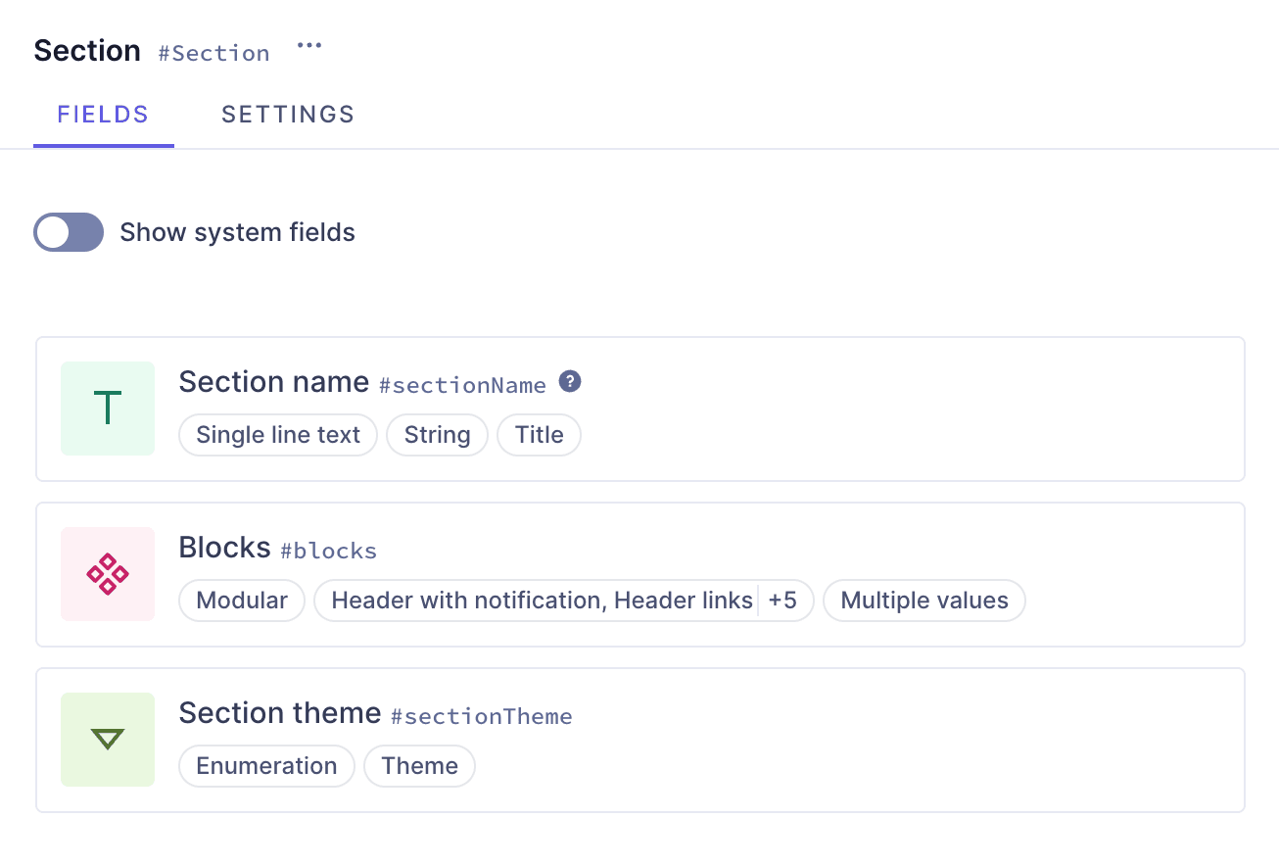This screenshot has height=866, width=1279.
Task: Click the green triangle enumeration field icon
Action: 108,740
